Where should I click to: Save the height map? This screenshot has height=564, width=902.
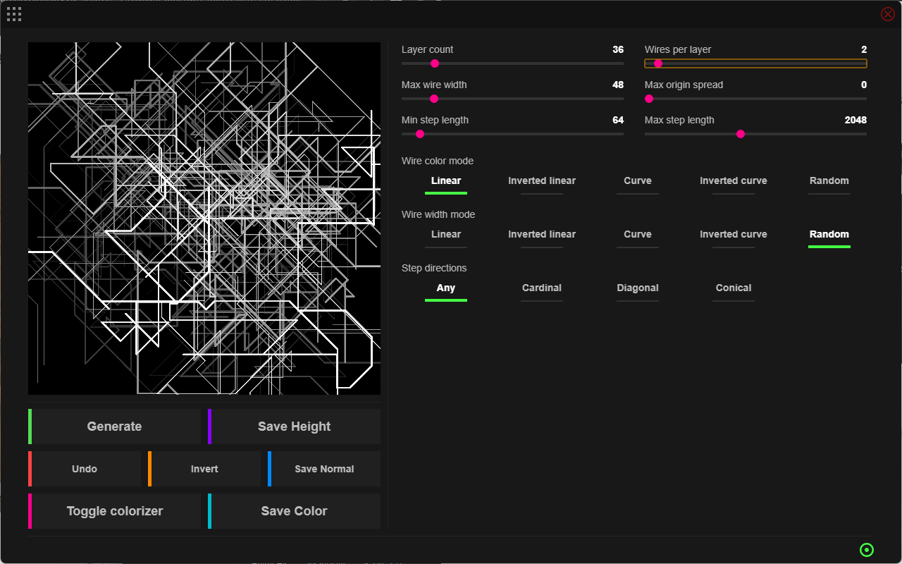point(294,427)
